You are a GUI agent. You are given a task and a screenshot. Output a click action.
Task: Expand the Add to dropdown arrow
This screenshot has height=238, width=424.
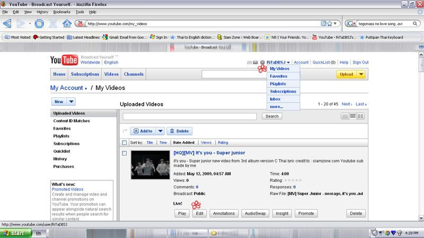click(x=161, y=131)
